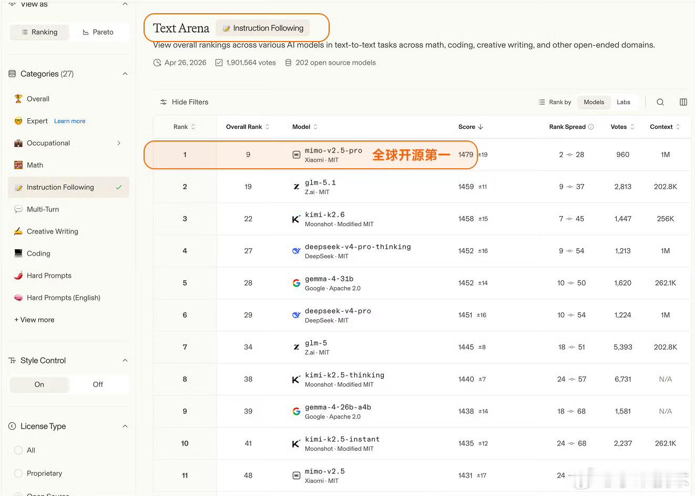Sort the table by the Rank column
This screenshot has height=496, width=695.
point(185,127)
